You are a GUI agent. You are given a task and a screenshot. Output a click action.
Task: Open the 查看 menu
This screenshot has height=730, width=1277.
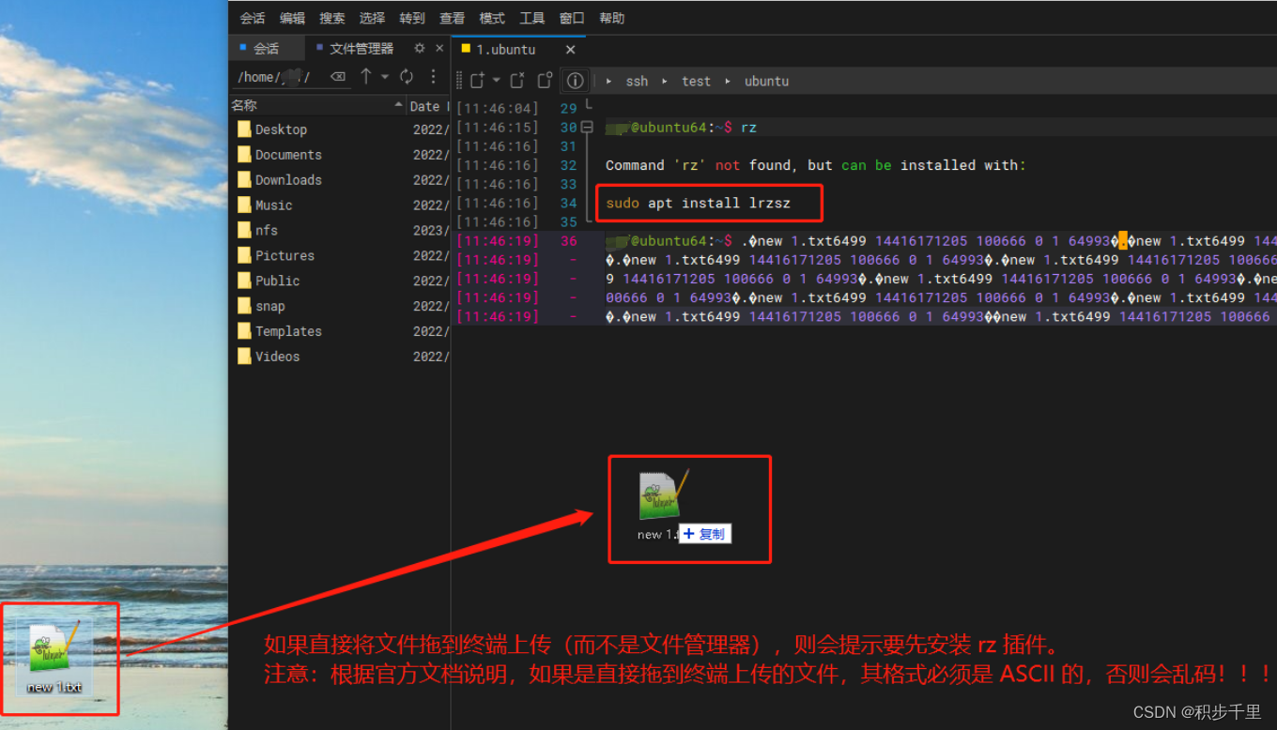452,18
